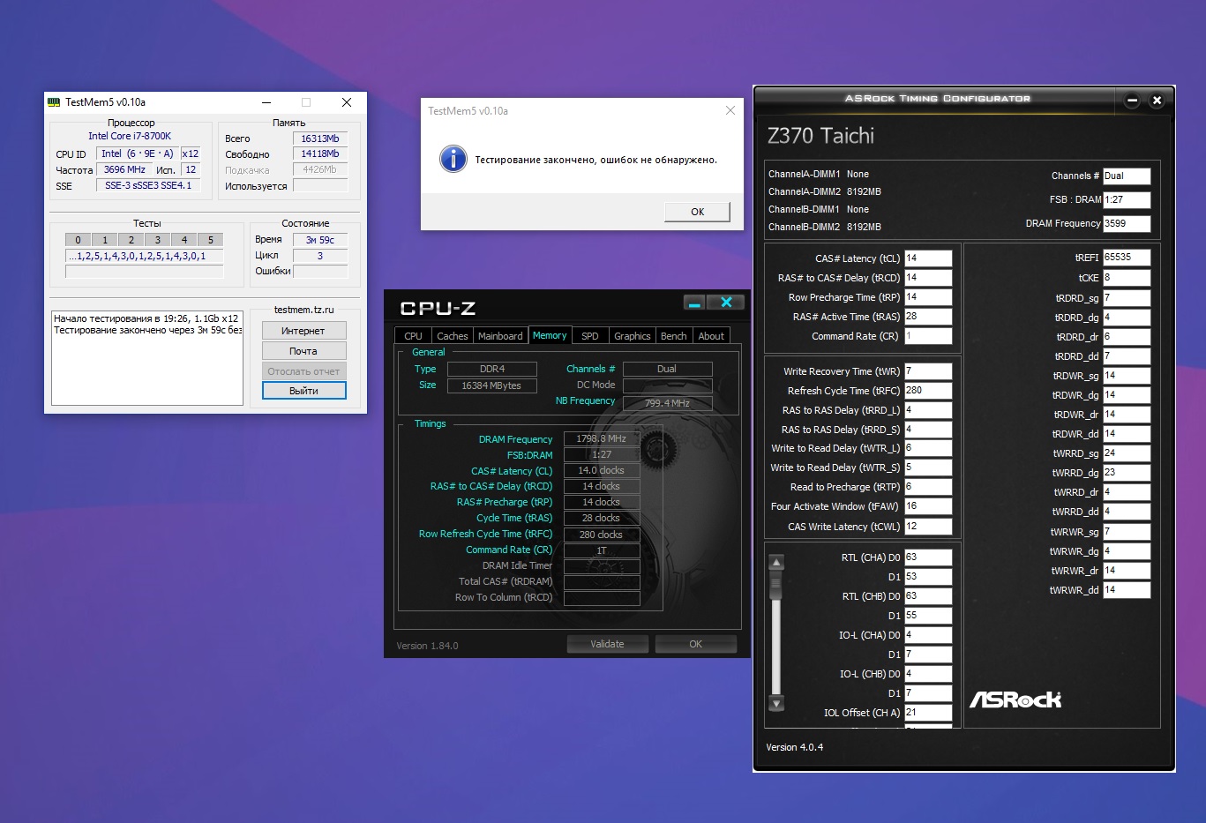Click the Version 4.0.4 text in ASRock
The image size is (1206, 823).
[794, 747]
